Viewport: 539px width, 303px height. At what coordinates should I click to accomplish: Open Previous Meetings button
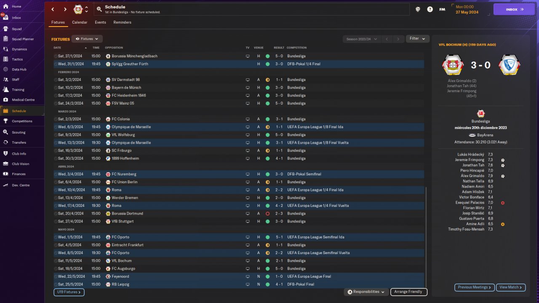point(474,287)
